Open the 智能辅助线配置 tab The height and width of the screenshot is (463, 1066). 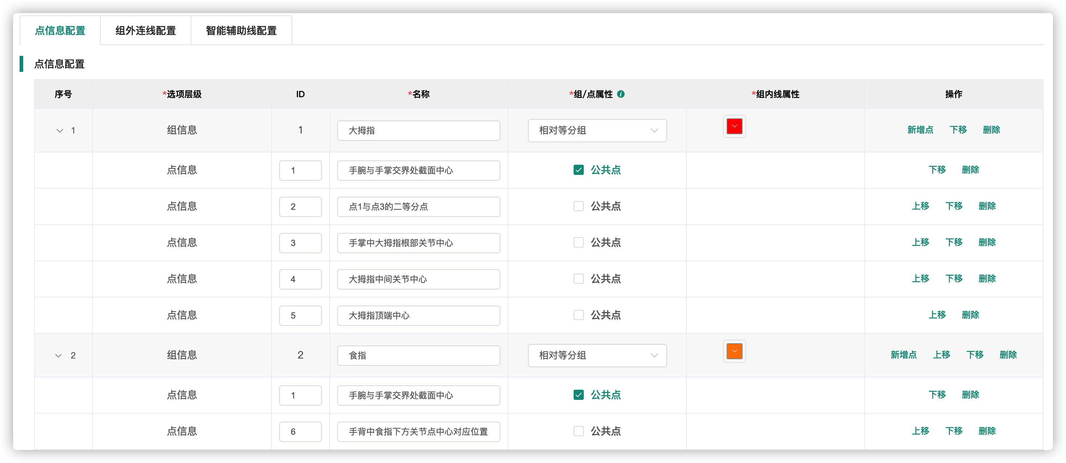point(241,30)
